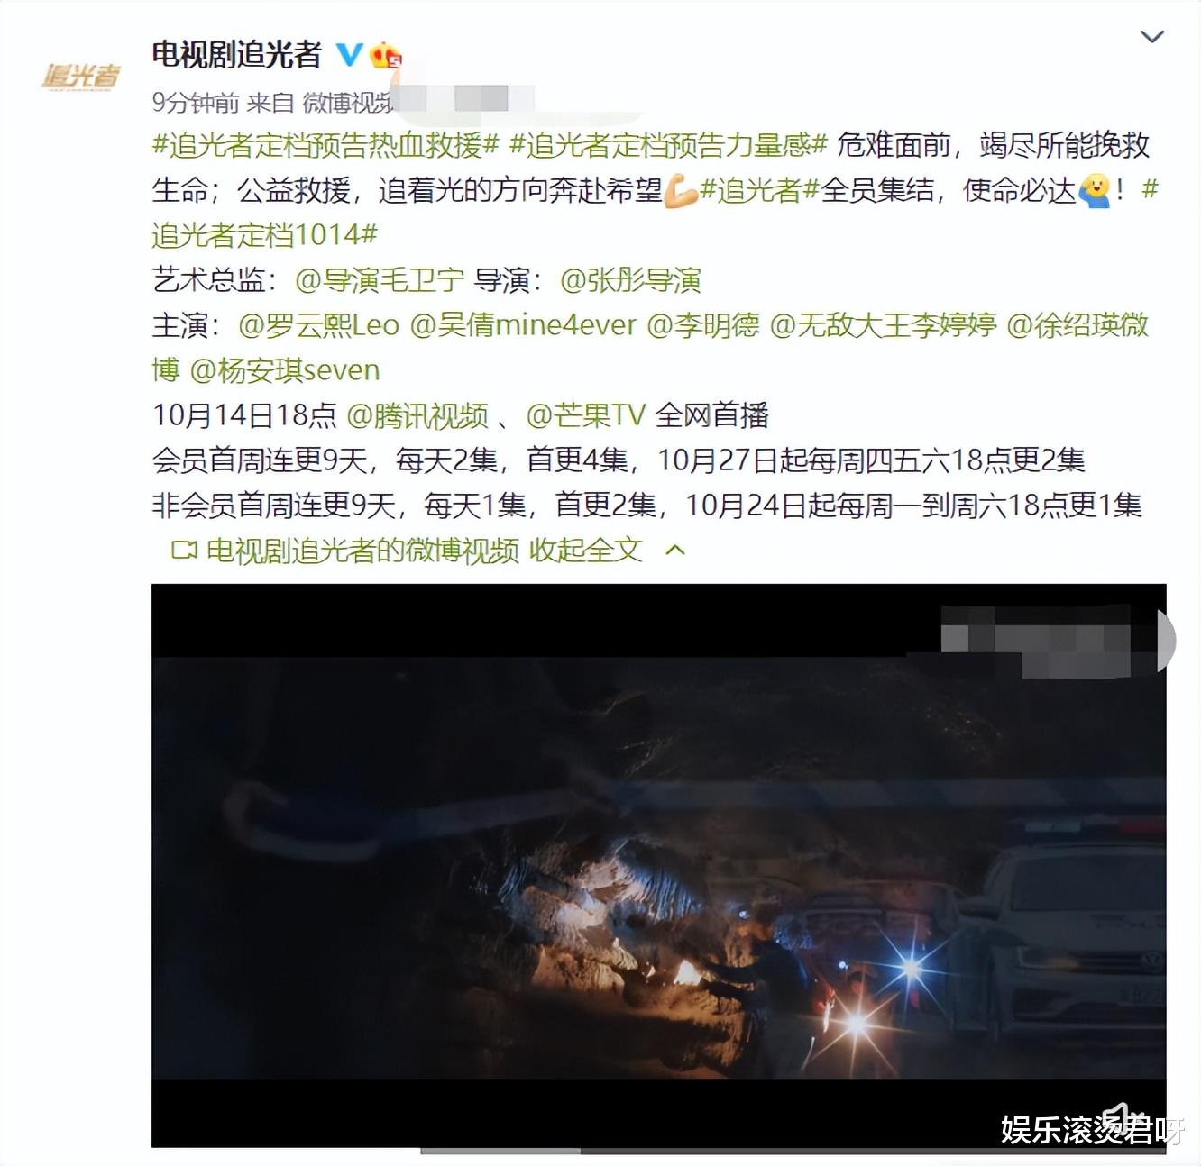Click the crown membership badge icon
1201x1166 pixels.
(385, 55)
